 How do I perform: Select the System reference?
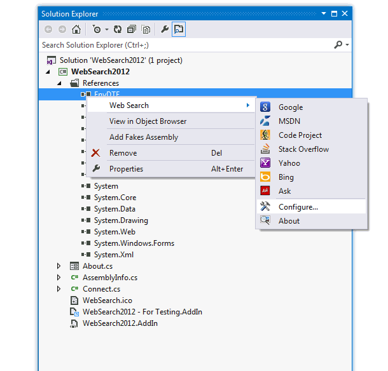click(106, 186)
